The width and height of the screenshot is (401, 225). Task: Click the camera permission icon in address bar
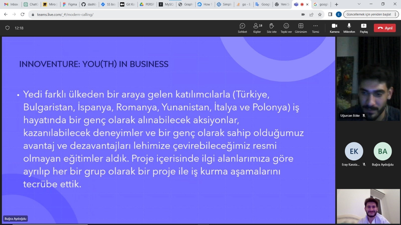pyautogui.click(x=303, y=14)
